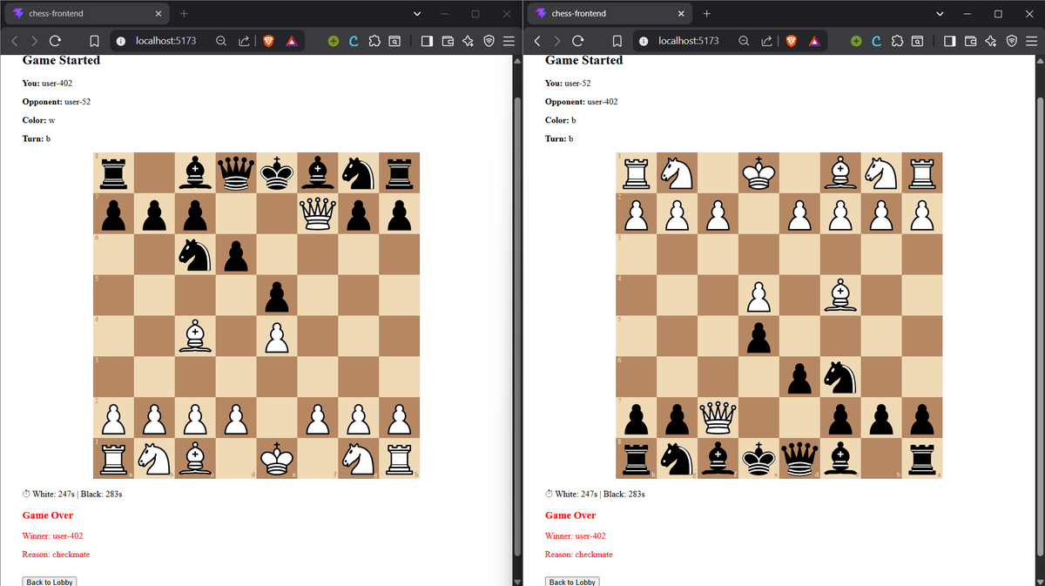
Task: Select the chess-frontend tab in the right window
Action: tap(608, 14)
